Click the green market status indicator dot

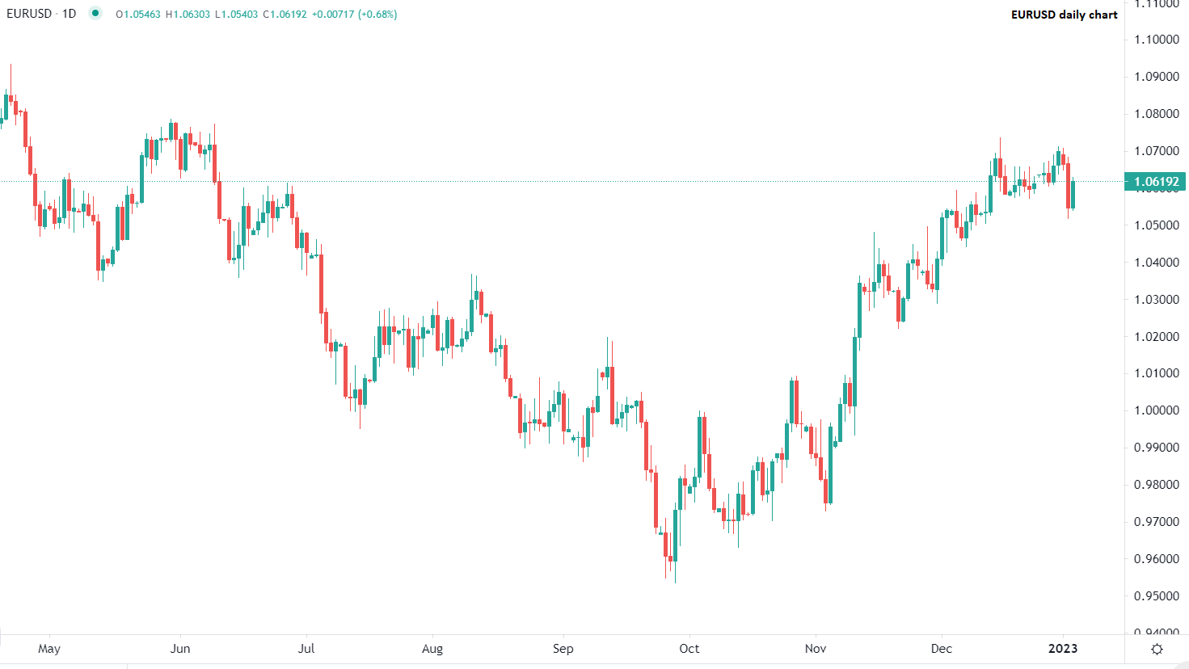[95, 13]
